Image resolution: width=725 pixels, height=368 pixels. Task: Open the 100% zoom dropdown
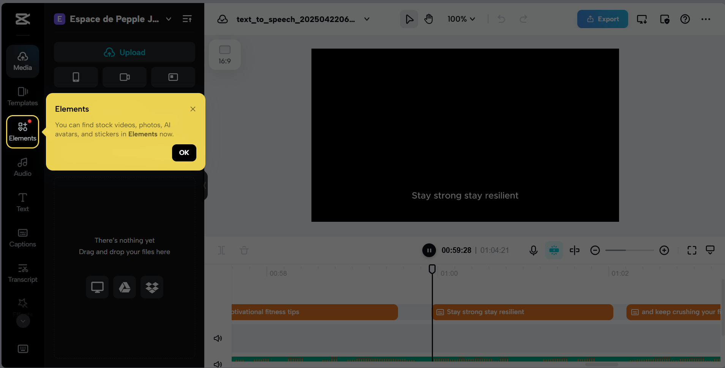[x=461, y=19]
